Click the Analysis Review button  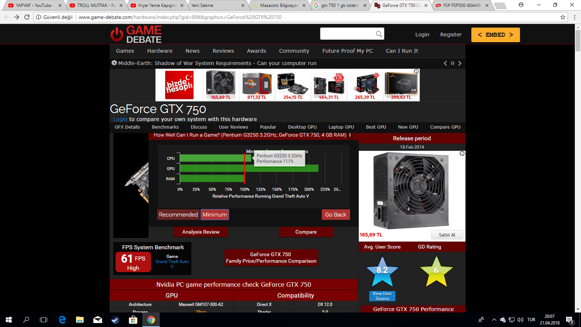201,232
